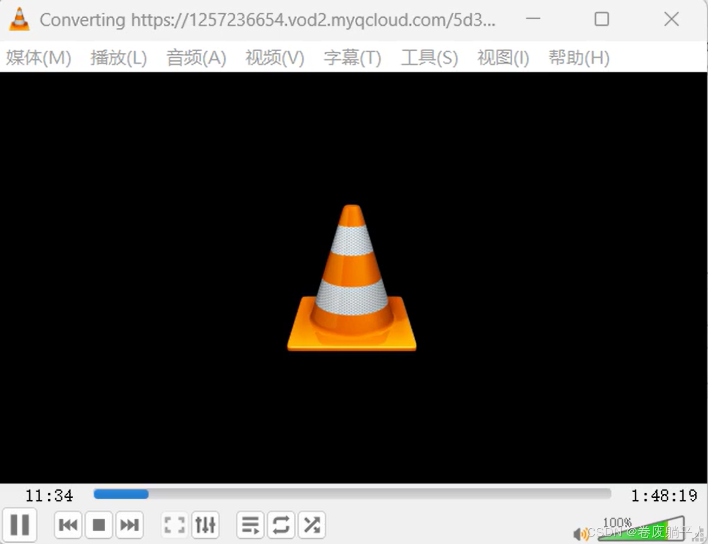
Task: Show the playlist view
Action: click(250, 525)
